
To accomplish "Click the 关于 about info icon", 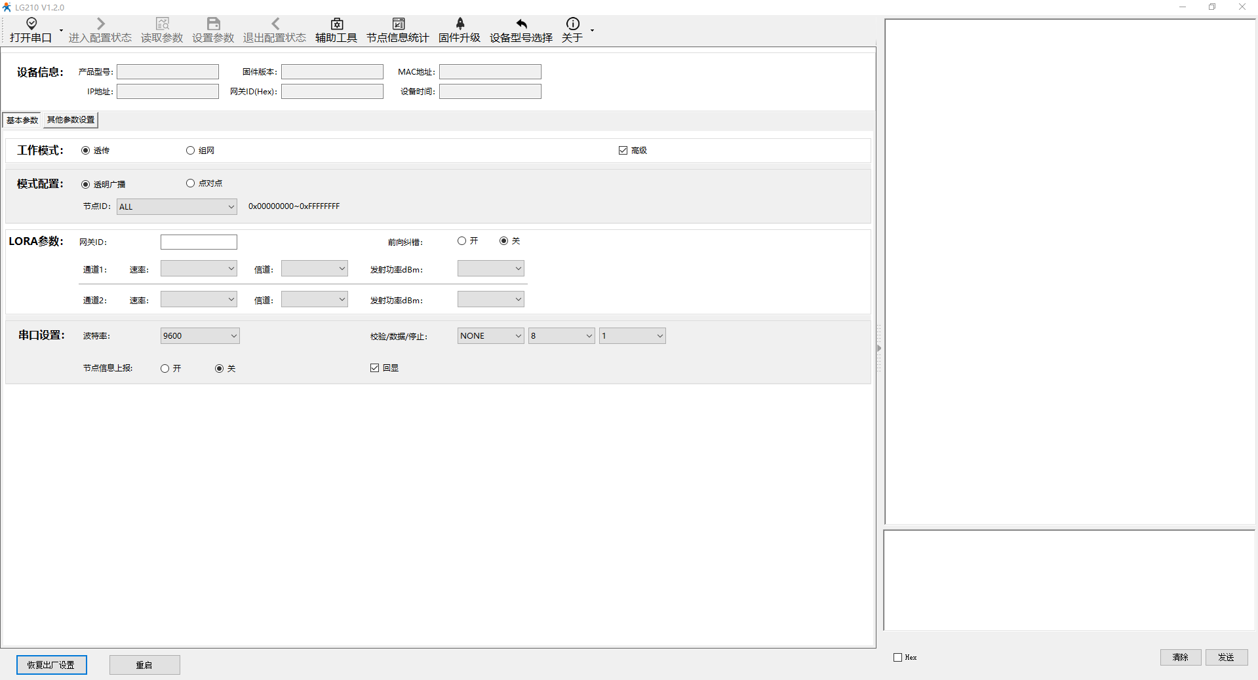I will coord(572,24).
